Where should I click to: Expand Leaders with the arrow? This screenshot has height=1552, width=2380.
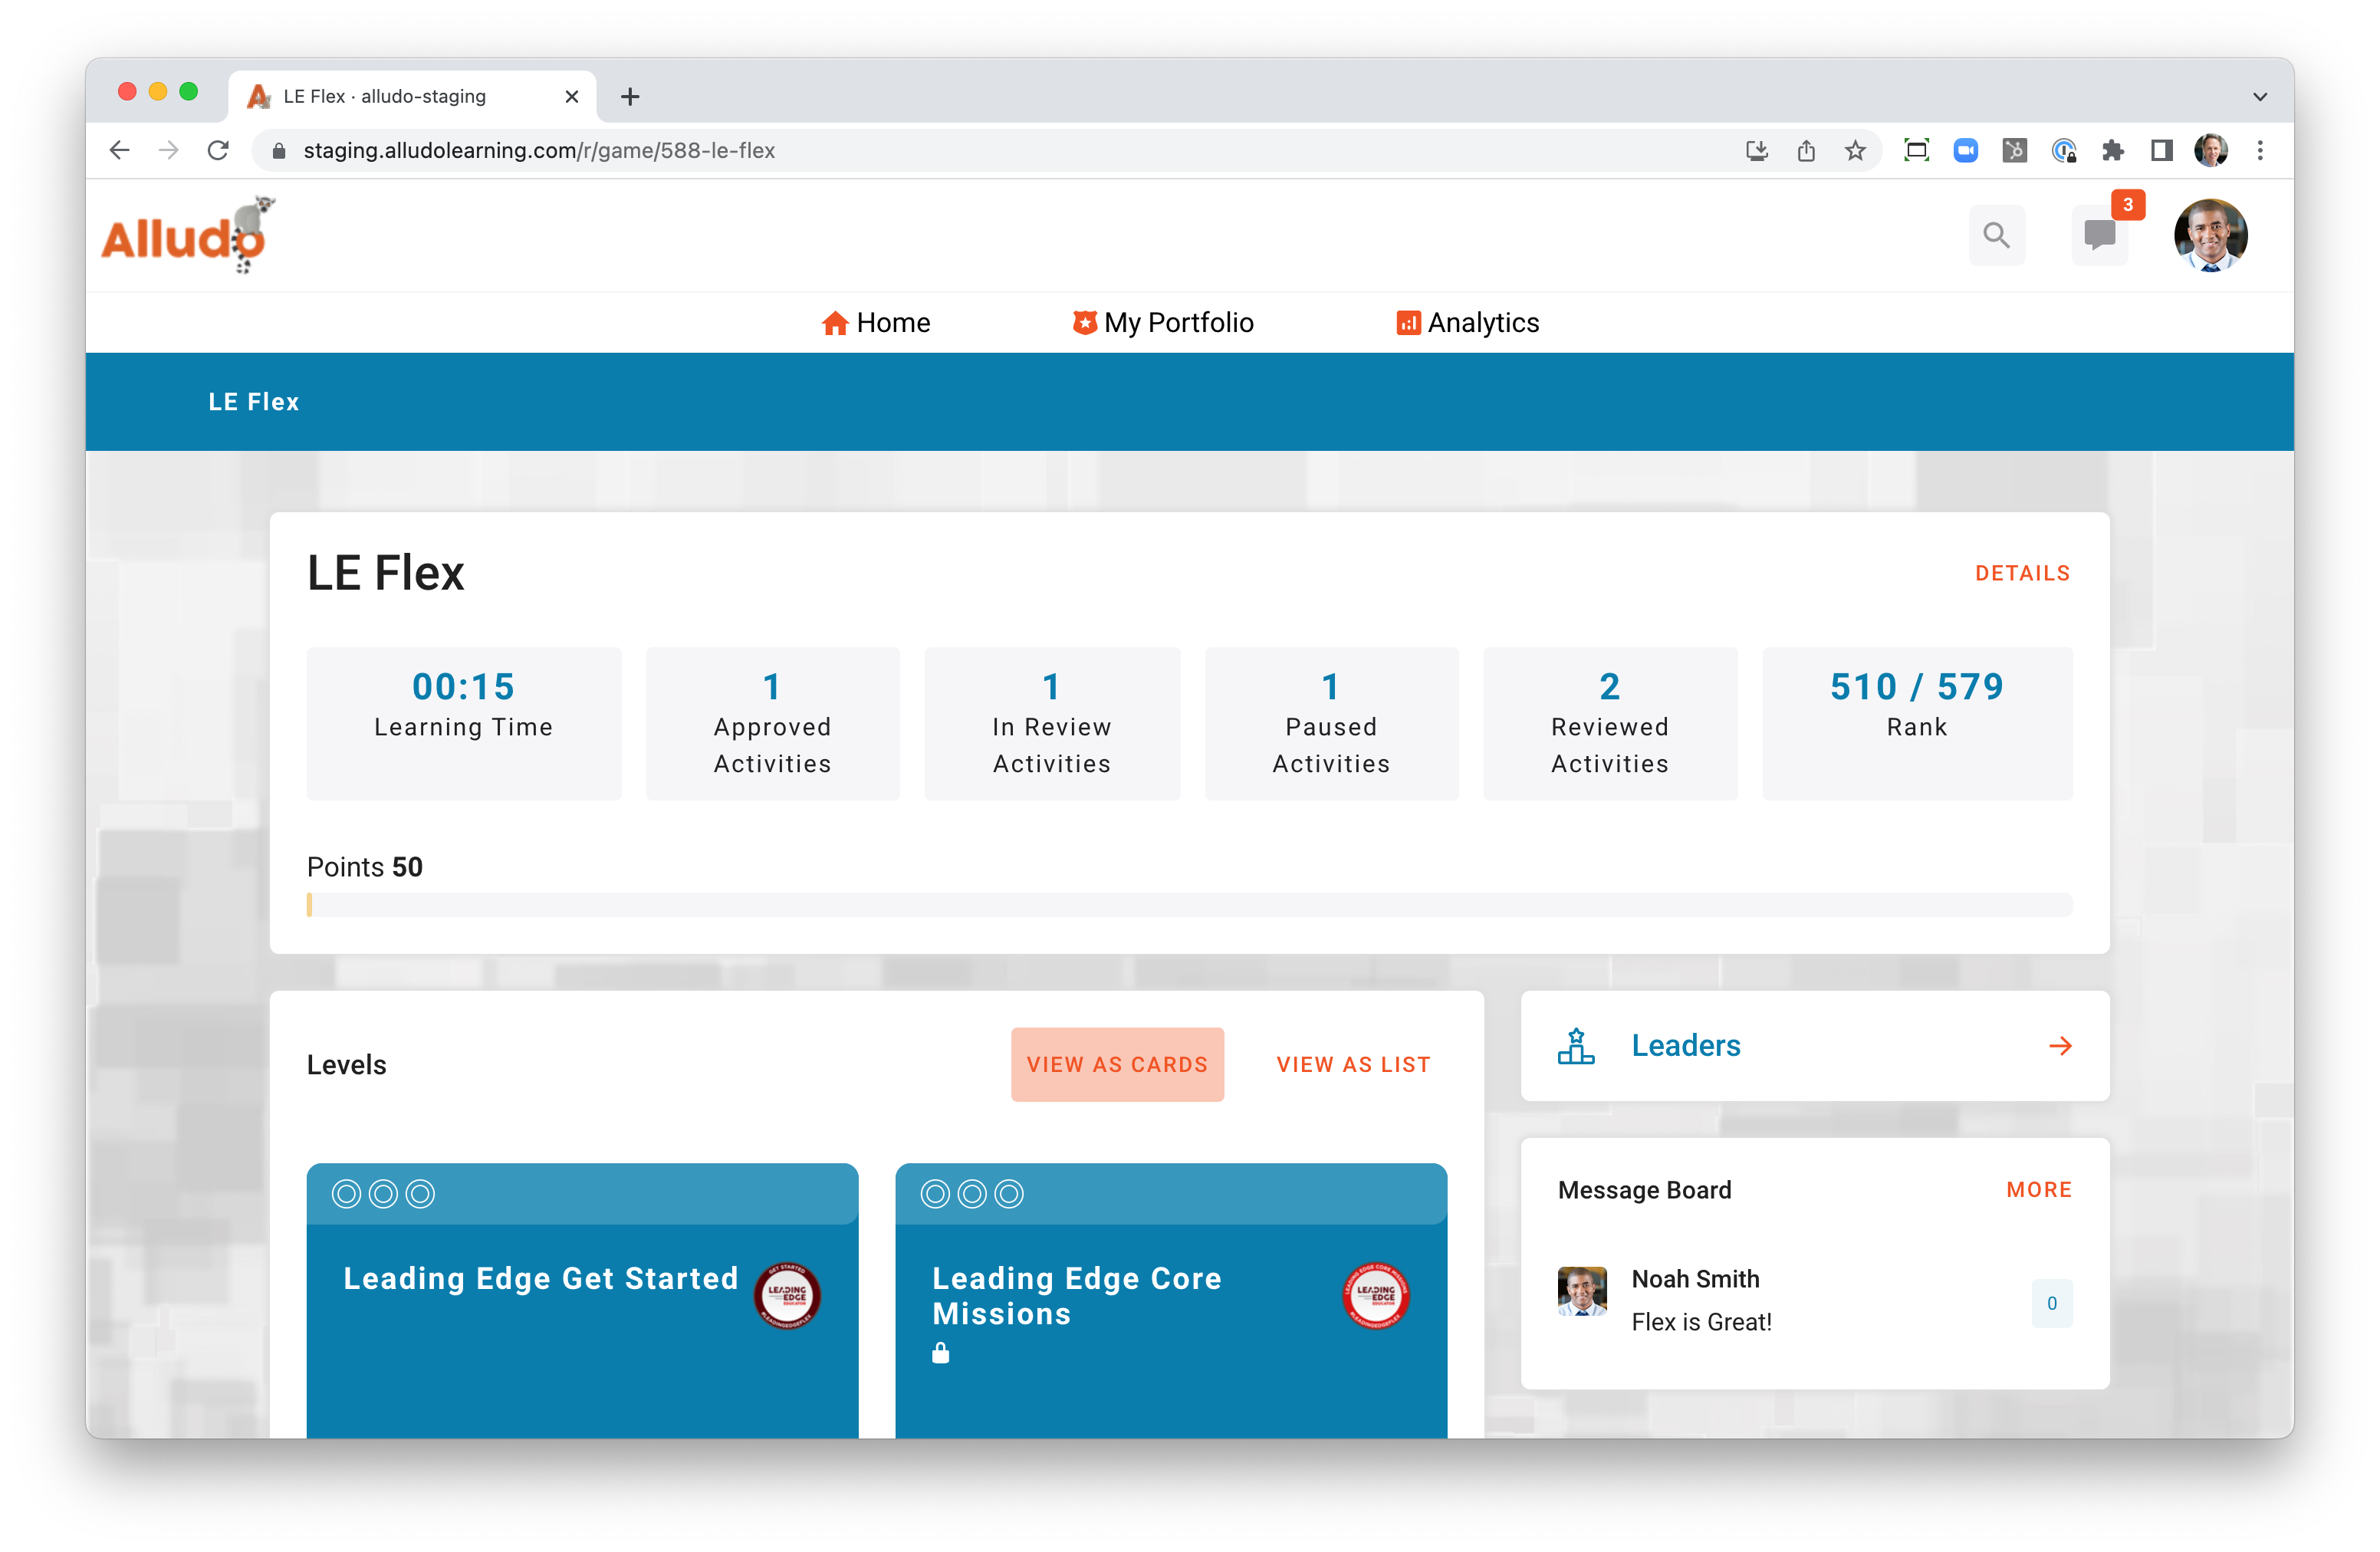(x=2060, y=1046)
